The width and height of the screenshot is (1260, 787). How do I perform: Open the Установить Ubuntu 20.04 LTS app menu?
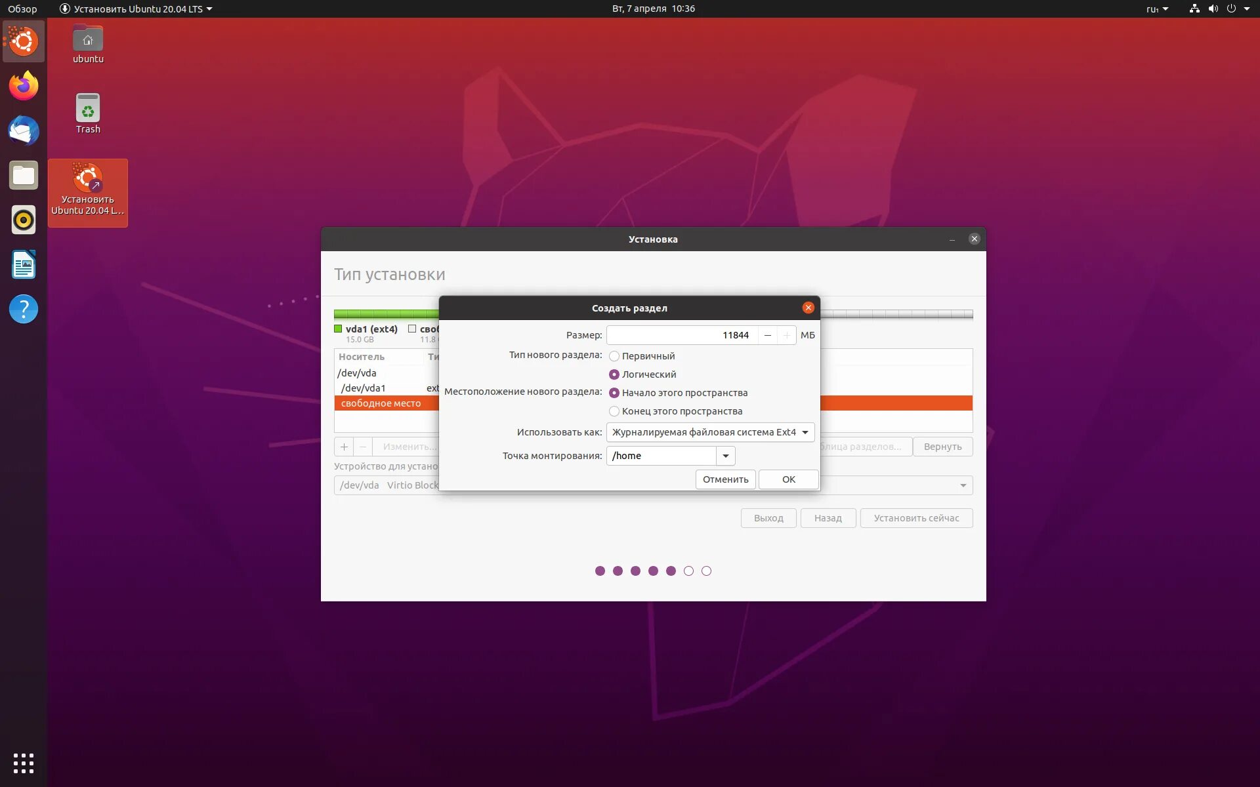(136, 9)
